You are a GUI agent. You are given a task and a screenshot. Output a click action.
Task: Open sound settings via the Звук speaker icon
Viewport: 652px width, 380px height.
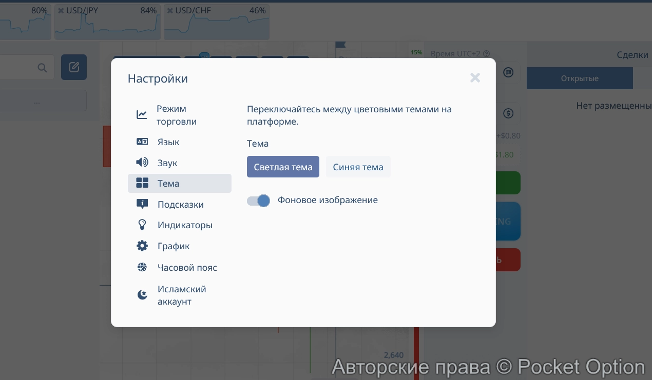[x=142, y=162]
